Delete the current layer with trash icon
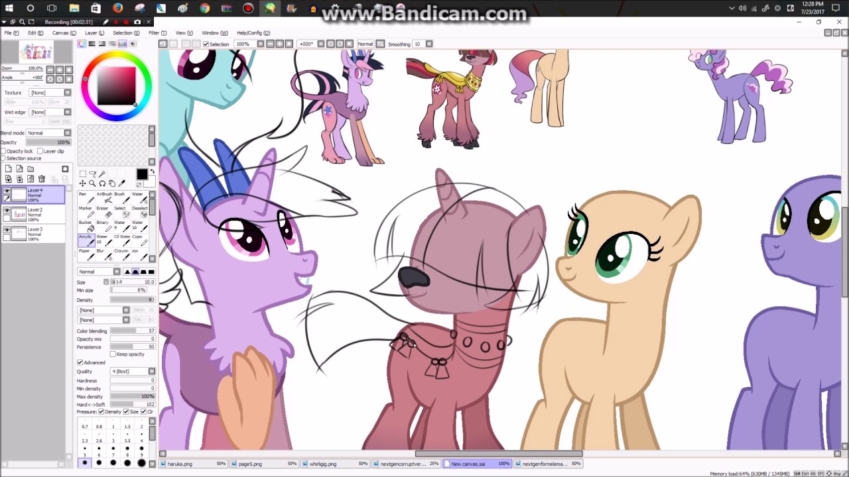Image resolution: width=849 pixels, height=477 pixels. point(42,179)
